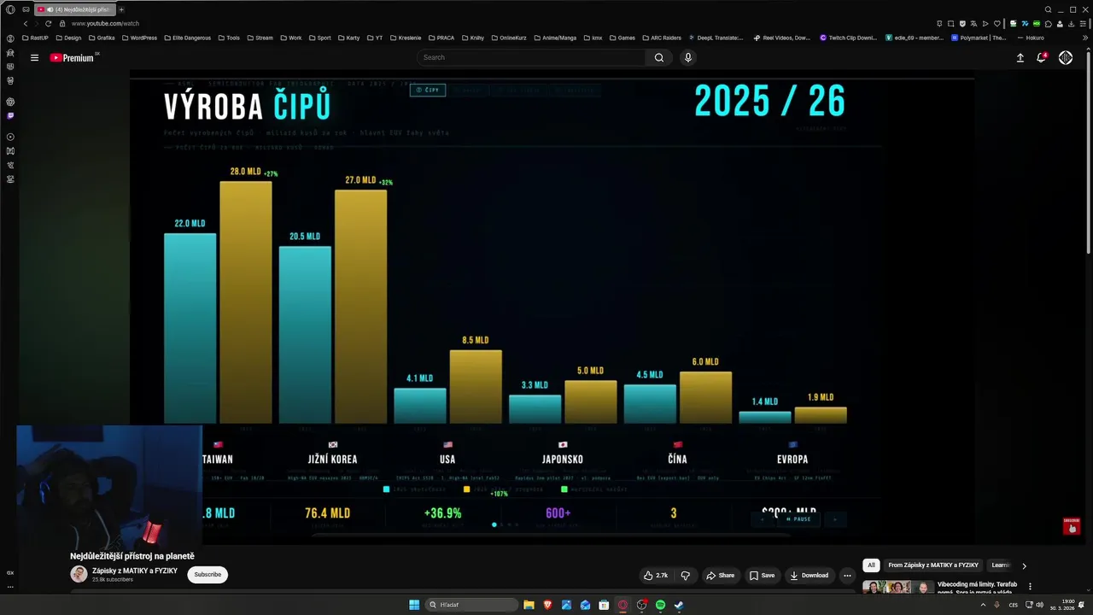Open the volume control in system tray
The image size is (1093, 615).
pos(1039,605)
